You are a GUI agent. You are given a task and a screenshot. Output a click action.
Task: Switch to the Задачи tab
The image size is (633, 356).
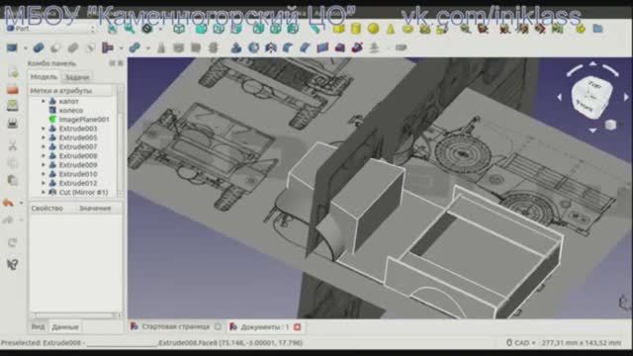pyautogui.click(x=77, y=77)
